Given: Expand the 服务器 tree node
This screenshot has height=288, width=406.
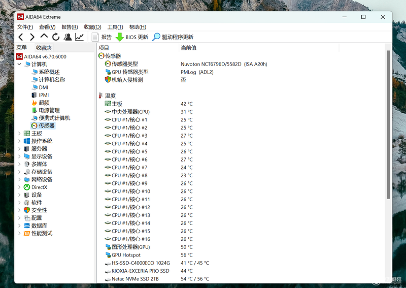Looking at the screenshot, I should [19, 149].
